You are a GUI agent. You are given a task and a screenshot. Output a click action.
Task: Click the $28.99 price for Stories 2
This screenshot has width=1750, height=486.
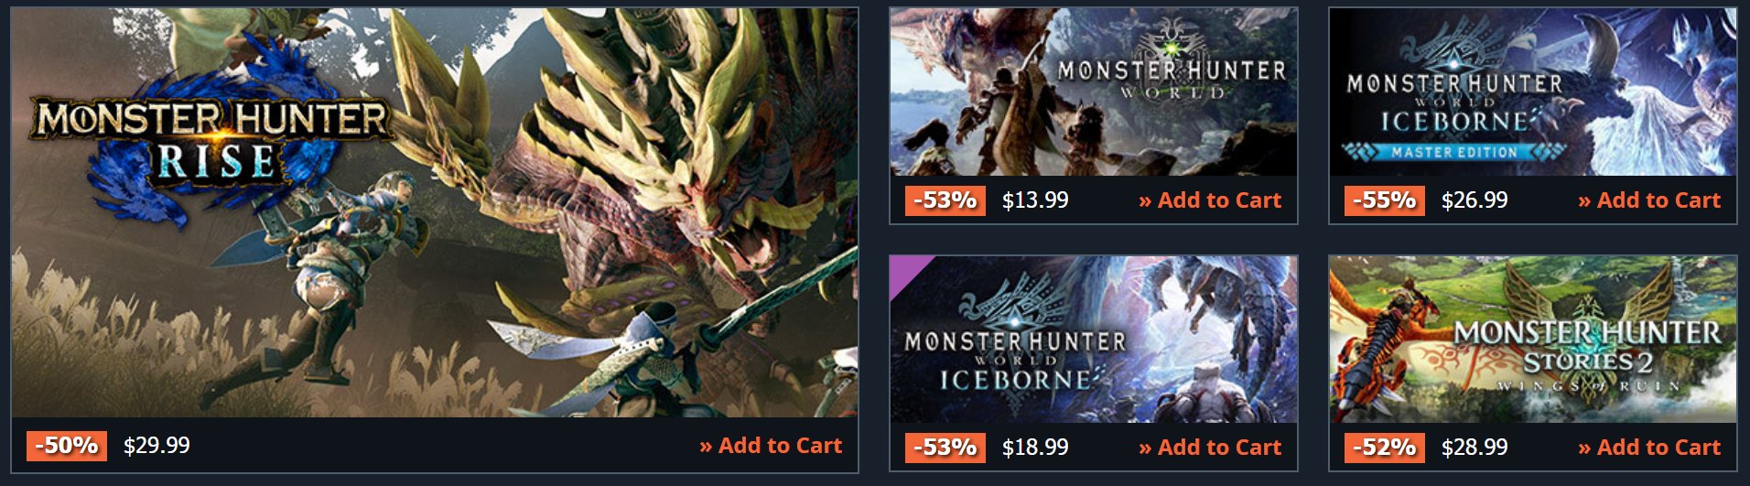coord(1475,448)
